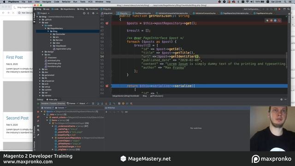295x166 pixels.
Task: Expand the search_criteria variable node
Action: click(47, 118)
